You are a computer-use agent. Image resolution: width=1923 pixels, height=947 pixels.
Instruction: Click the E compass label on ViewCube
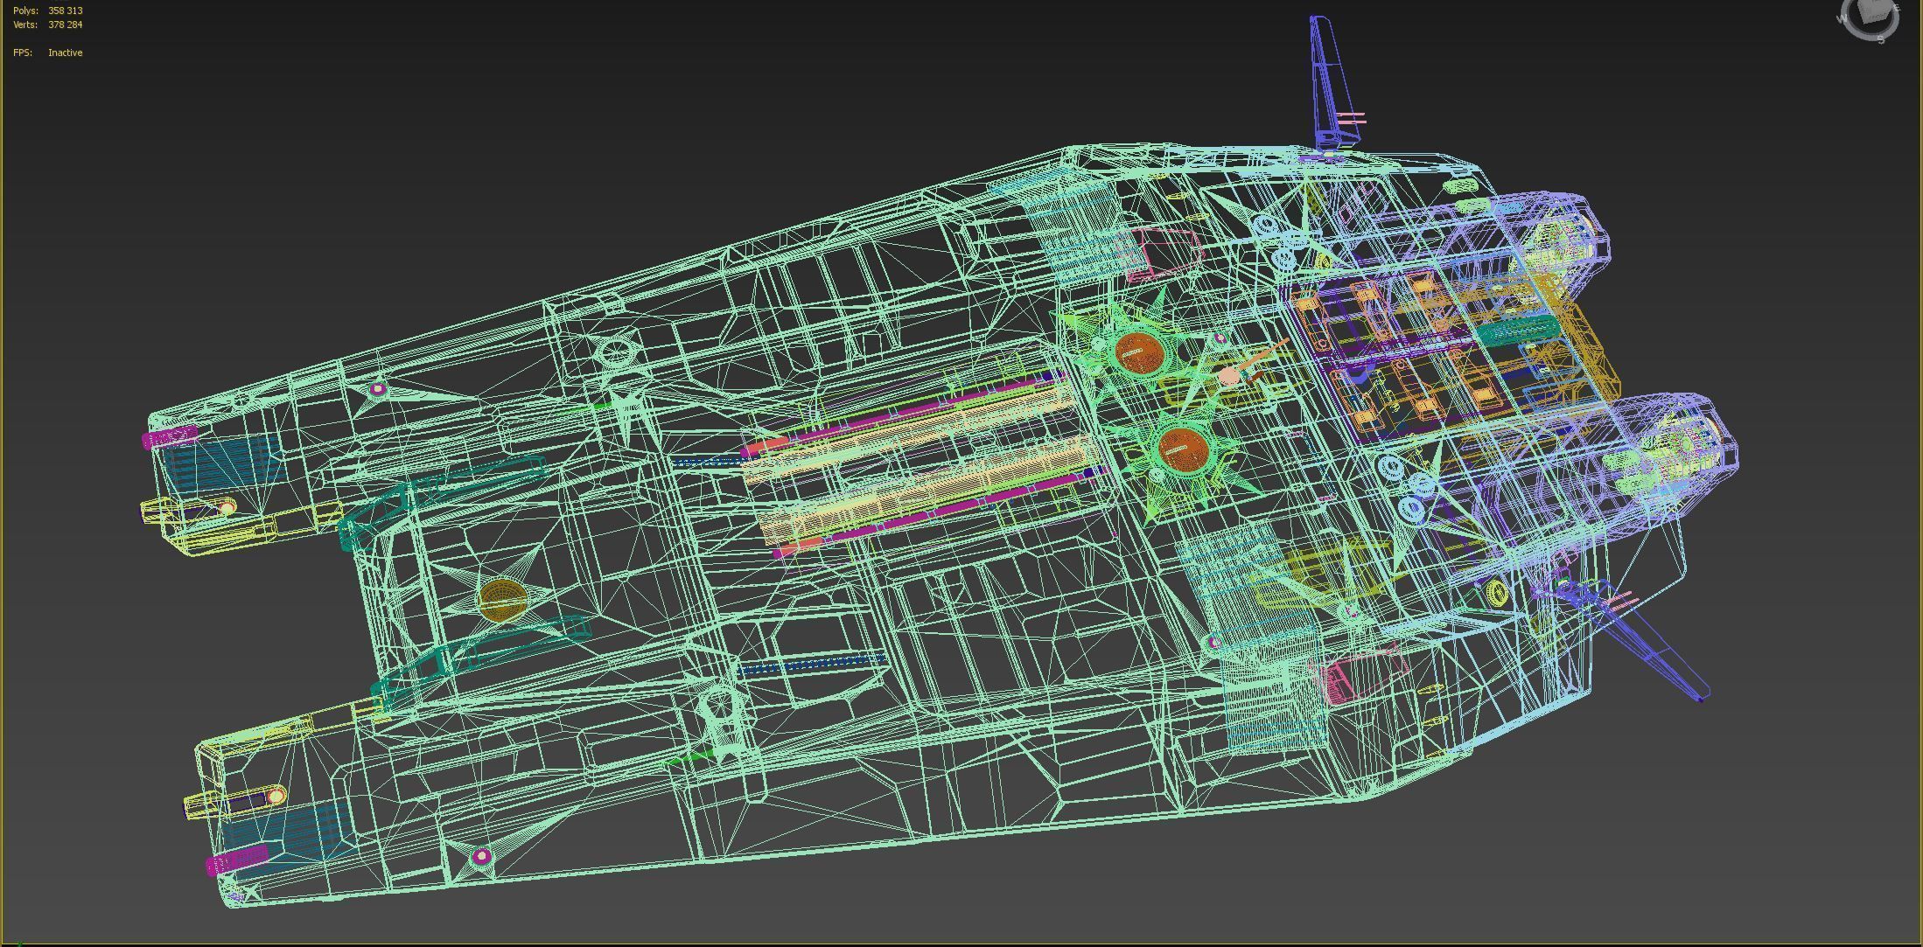(x=1897, y=9)
